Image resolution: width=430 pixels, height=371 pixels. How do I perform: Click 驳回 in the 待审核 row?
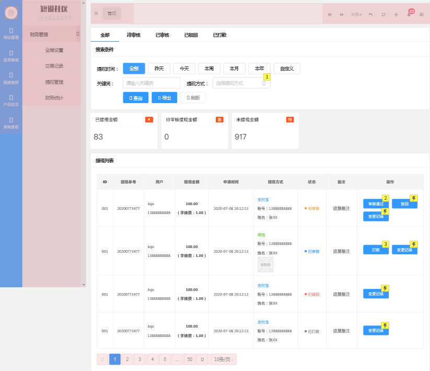[405, 204]
